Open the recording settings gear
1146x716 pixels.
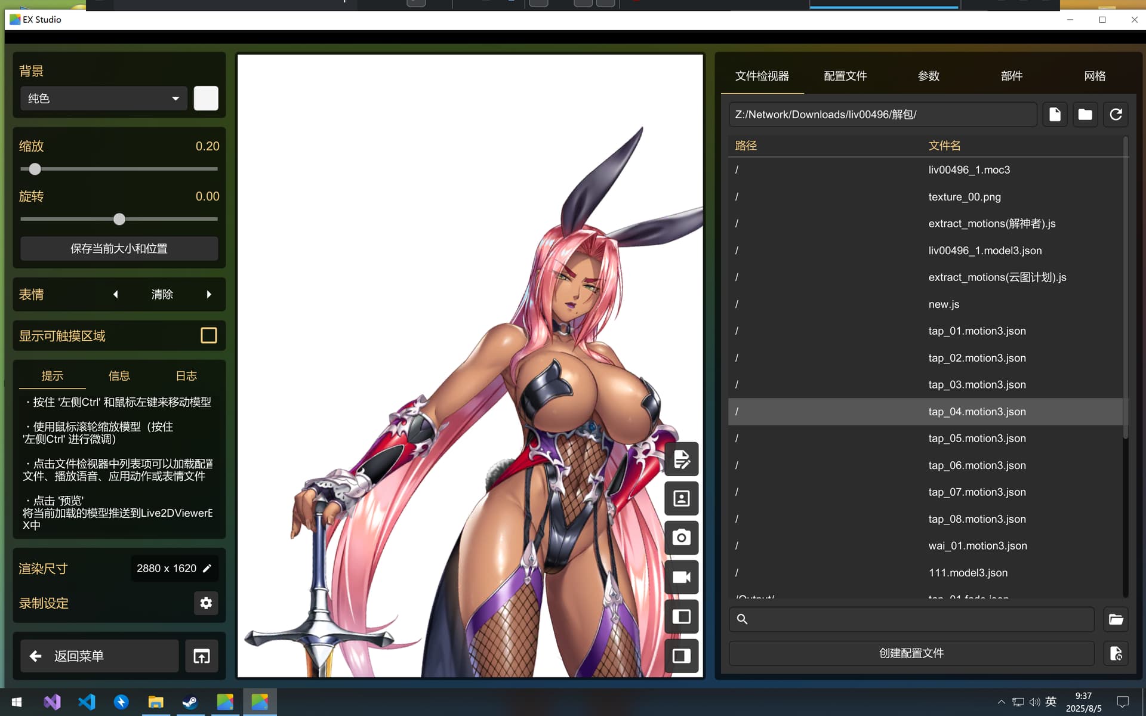pos(206,603)
